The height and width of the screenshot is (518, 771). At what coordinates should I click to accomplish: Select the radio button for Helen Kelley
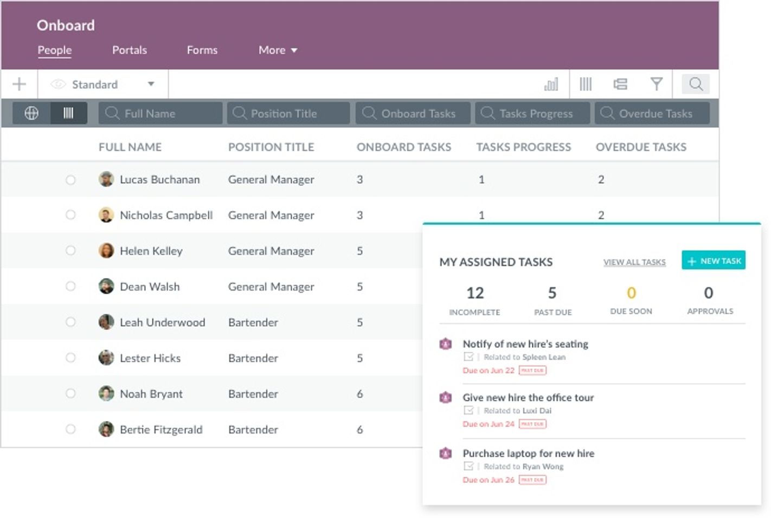(70, 251)
